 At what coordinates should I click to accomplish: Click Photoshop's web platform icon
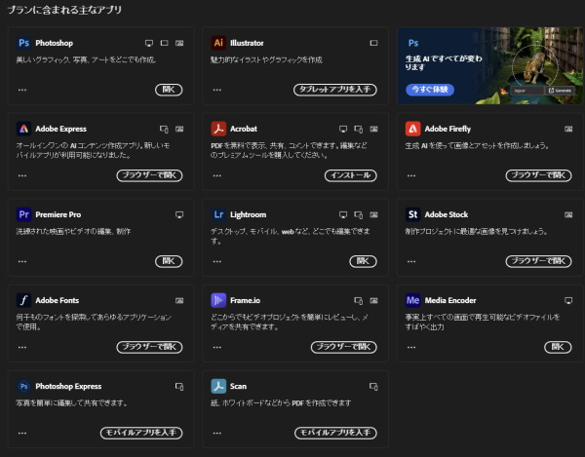tap(179, 43)
